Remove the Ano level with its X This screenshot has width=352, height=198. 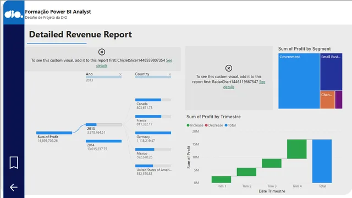click(x=120, y=74)
